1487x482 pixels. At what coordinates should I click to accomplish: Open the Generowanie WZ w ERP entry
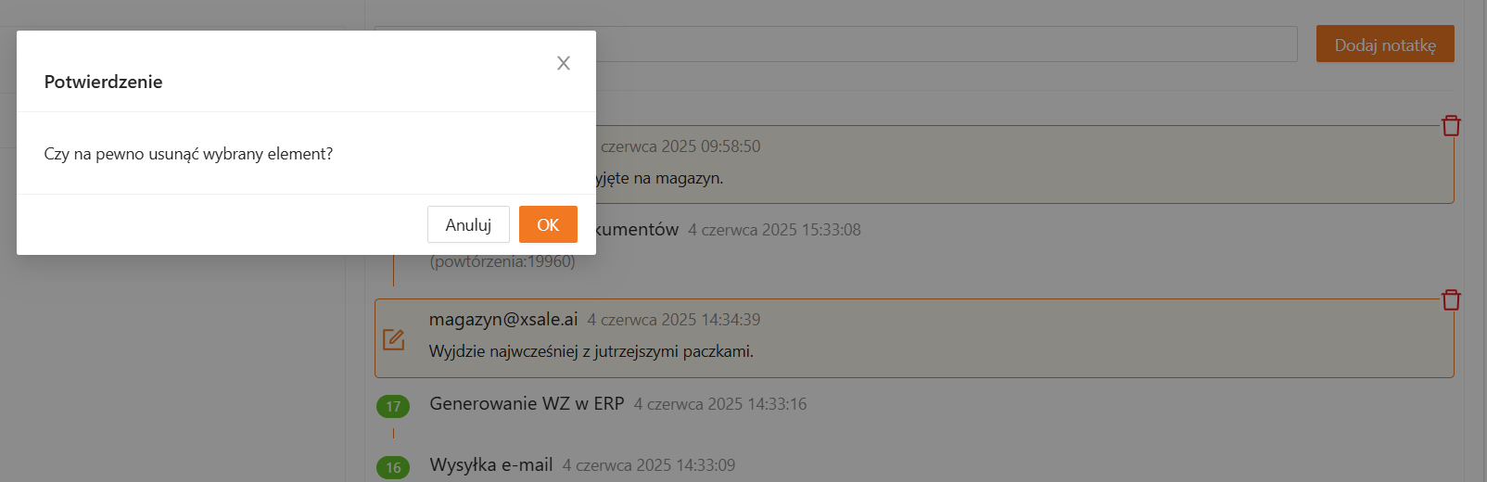527,403
